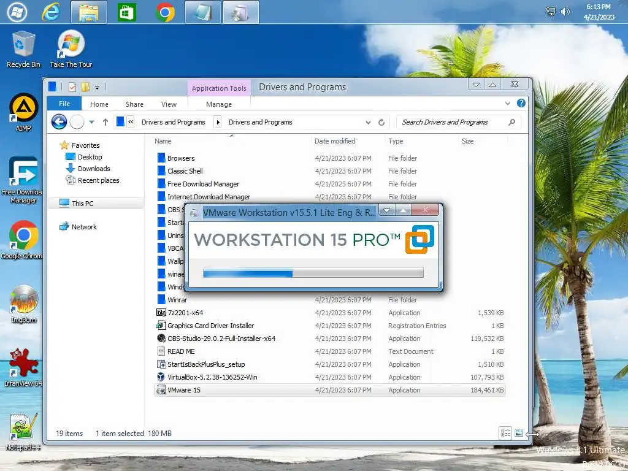Open the File ribbon tab
Screen dimensions: 628x471
(64, 104)
